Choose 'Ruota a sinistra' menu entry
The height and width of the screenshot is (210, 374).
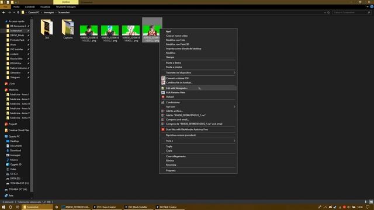point(174,67)
